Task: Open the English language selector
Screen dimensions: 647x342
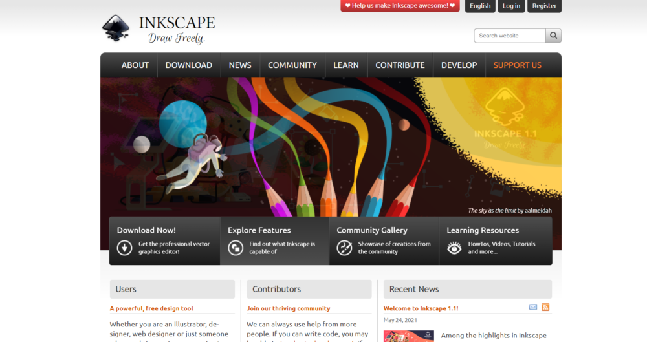Action: coord(480,6)
